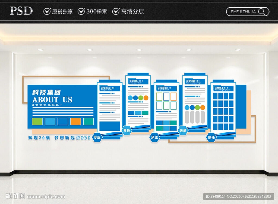
Task: Select the 企业简介 panel header
Action: coord(110,89)
